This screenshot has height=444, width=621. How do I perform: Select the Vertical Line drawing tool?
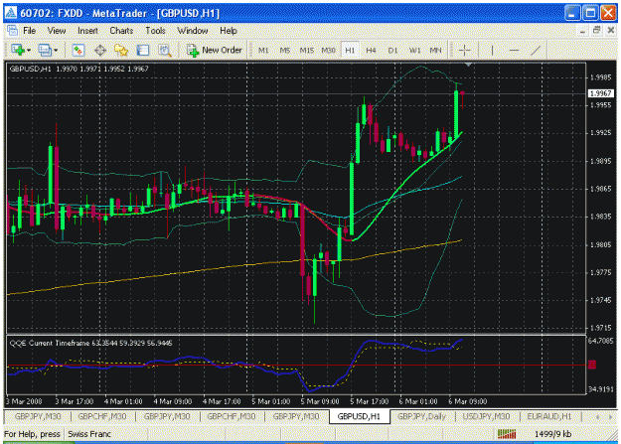click(492, 50)
